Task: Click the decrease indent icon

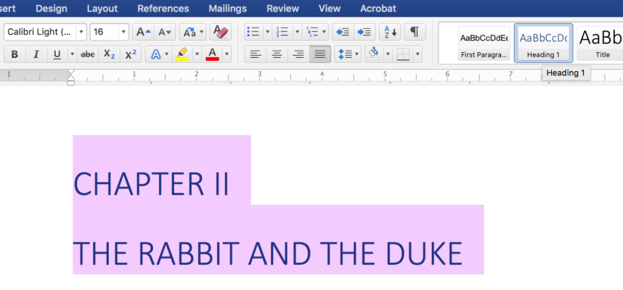Action: pyautogui.click(x=343, y=32)
